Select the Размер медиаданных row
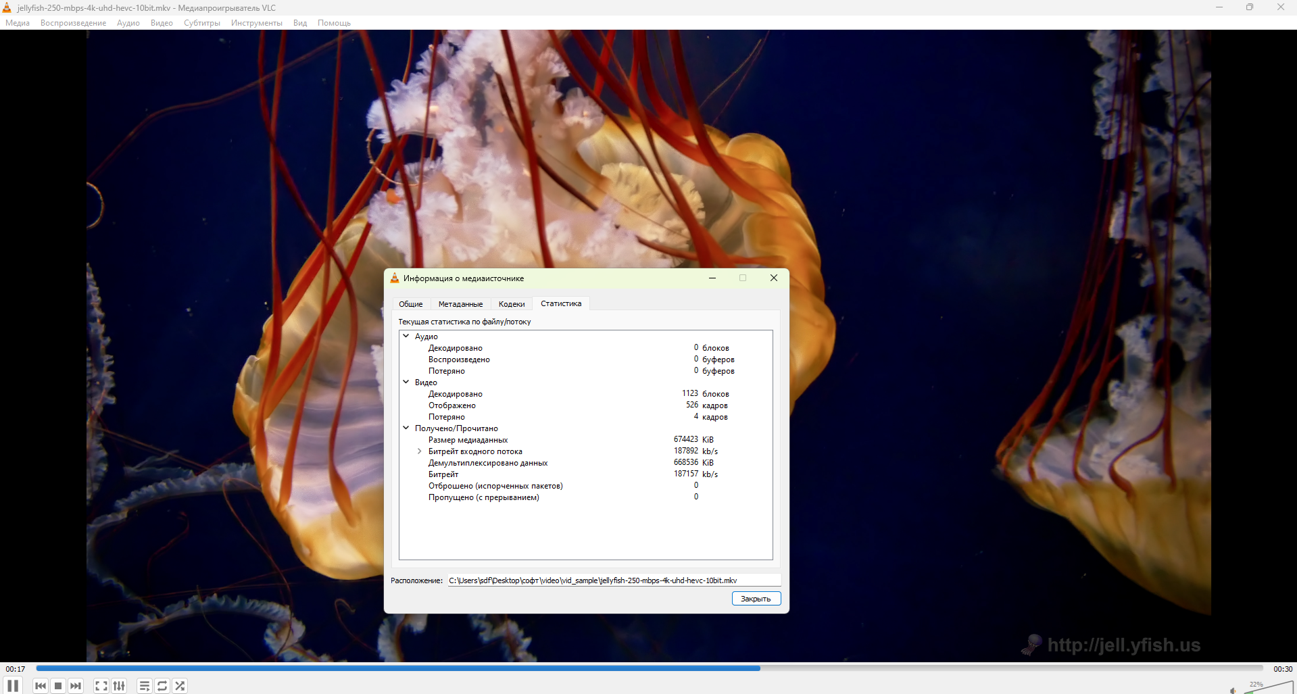 pos(586,440)
